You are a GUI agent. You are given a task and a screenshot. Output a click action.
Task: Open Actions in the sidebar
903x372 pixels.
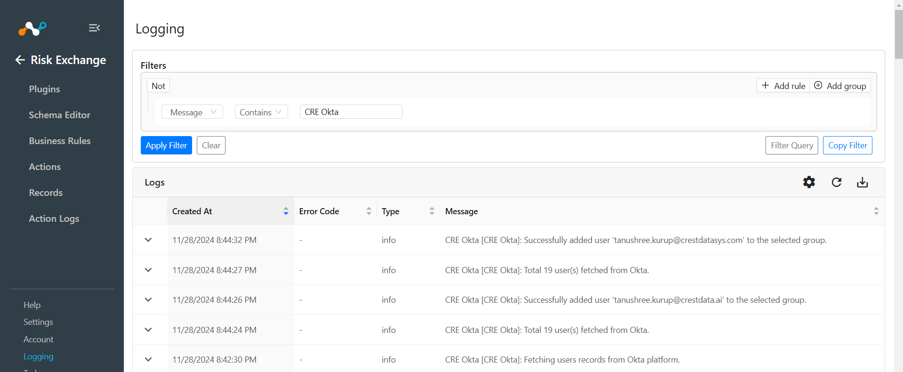tap(45, 167)
